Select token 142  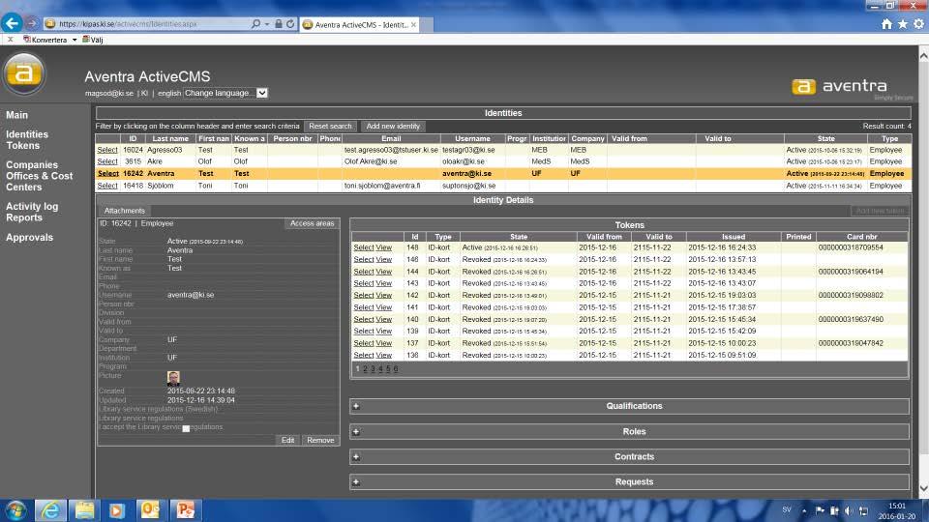pos(364,296)
